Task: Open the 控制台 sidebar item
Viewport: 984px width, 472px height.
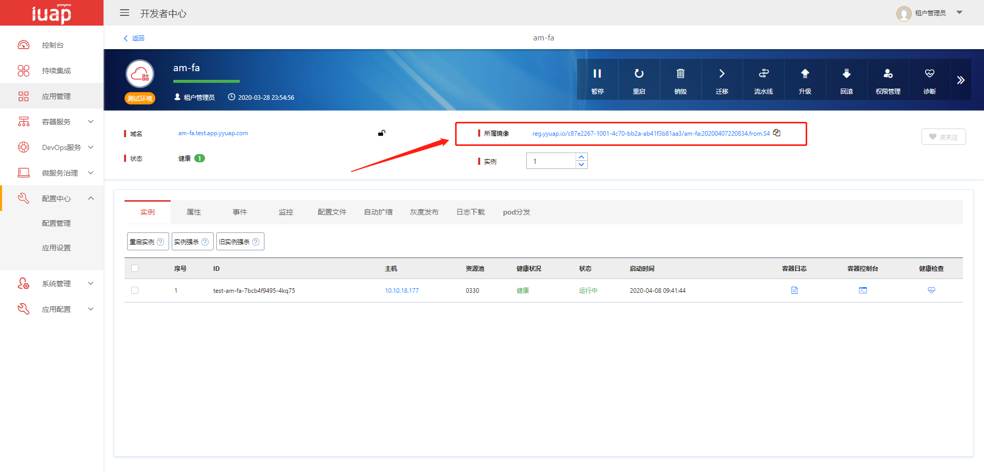Action: click(51, 45)
